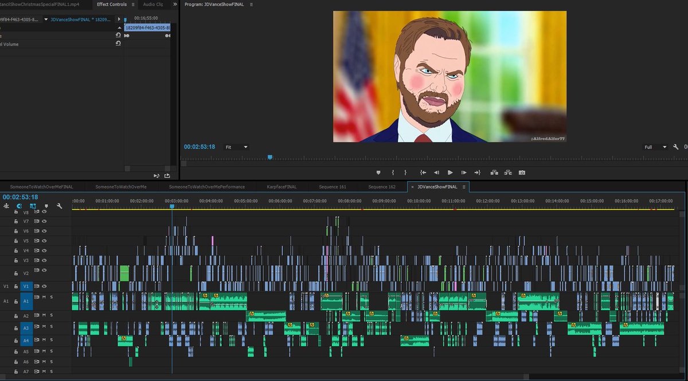This screenshot has height=381, width=688.
Task: Click the timeline playhead on the ruler
Action: [171, 206]
